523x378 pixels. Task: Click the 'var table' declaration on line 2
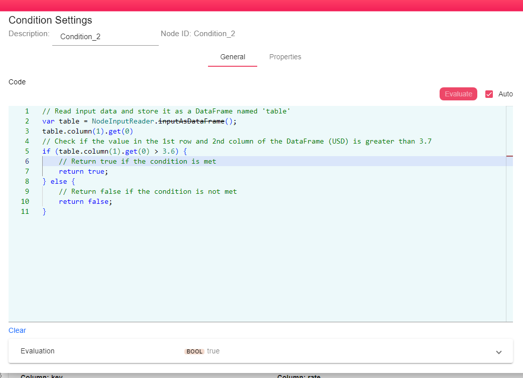[59, 121]
